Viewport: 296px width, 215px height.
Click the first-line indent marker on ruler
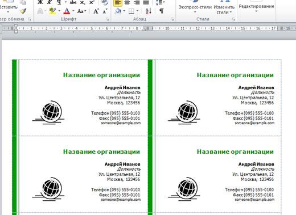(x=16, y=26)
